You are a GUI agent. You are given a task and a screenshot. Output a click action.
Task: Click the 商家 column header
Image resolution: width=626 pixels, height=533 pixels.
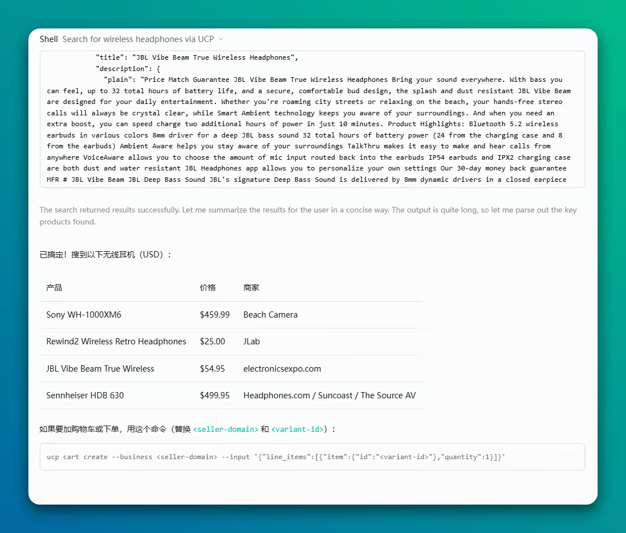(252, 288)
